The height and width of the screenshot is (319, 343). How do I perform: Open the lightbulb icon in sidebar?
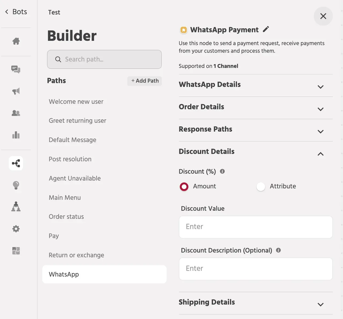click(x=16, y=185)
